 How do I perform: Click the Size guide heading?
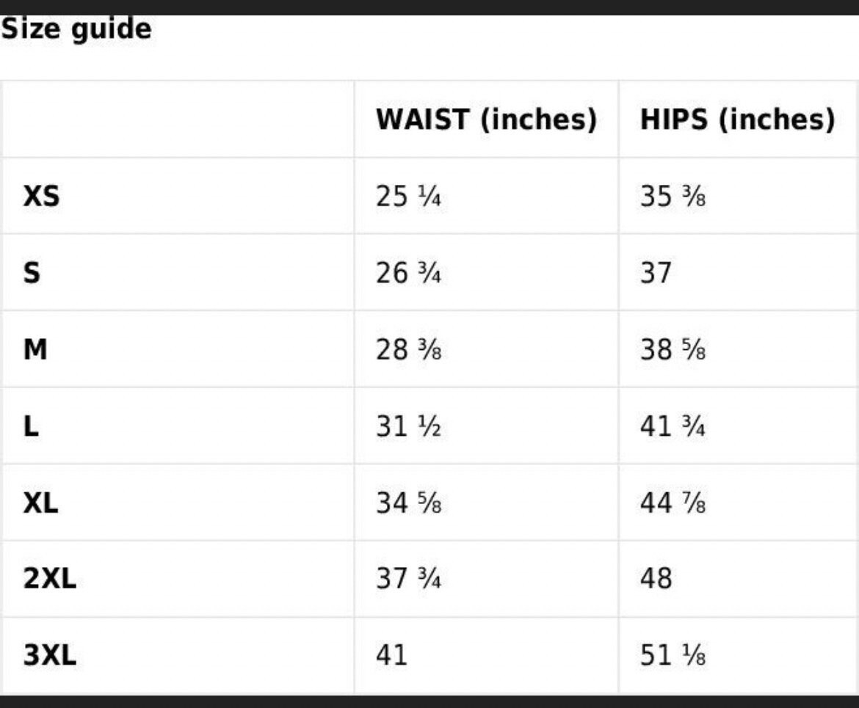[76, 29]
